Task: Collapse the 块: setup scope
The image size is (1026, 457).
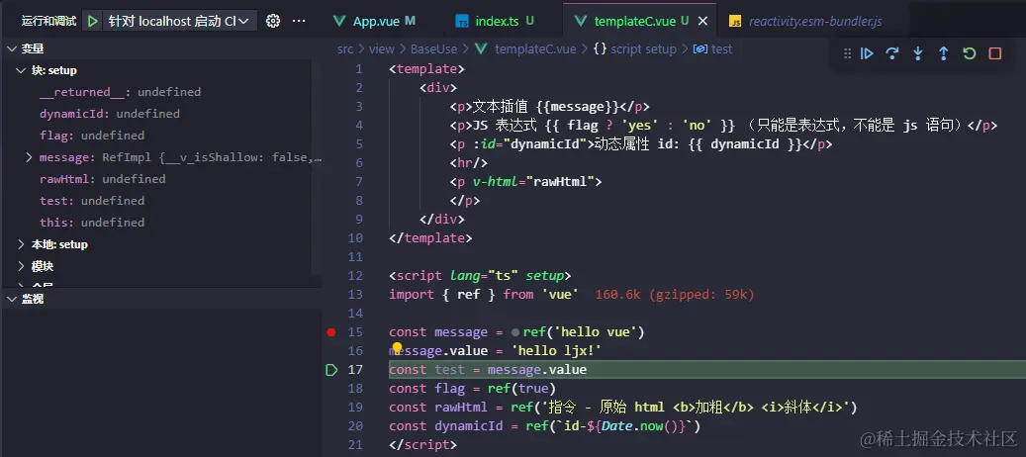Action: (22, 70)
